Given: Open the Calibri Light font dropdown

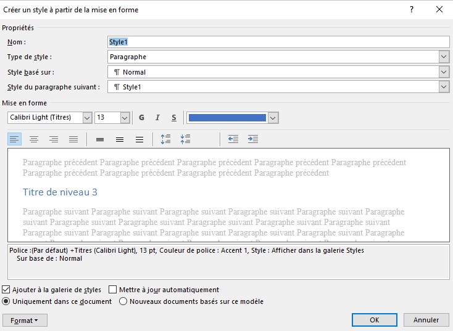Looking at the screenshot, I should point(86,118).
